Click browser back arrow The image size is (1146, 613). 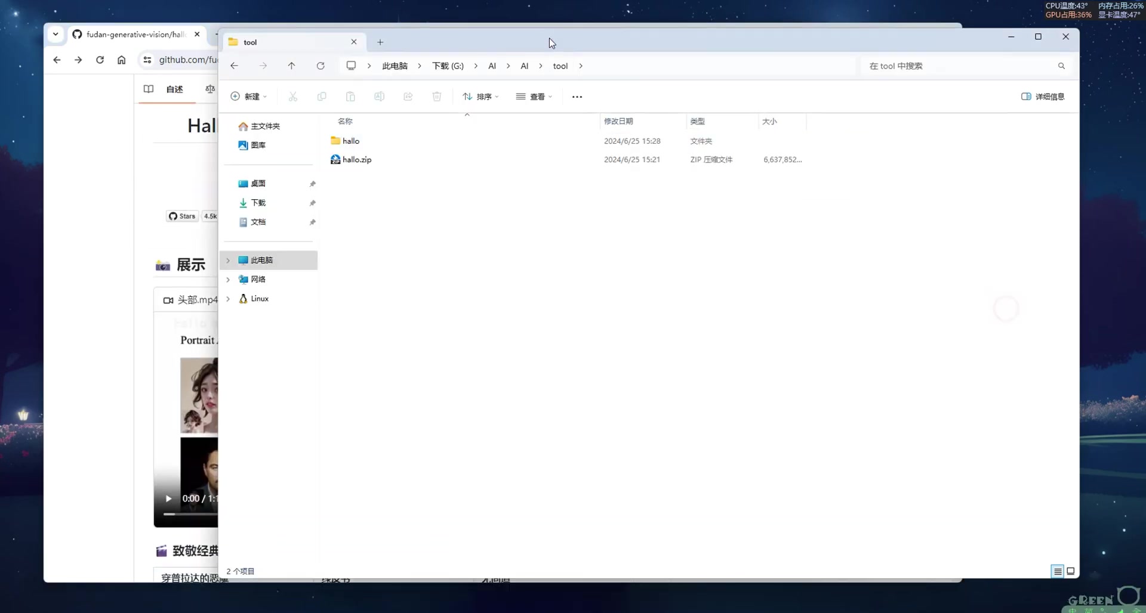tap(57, 60)
